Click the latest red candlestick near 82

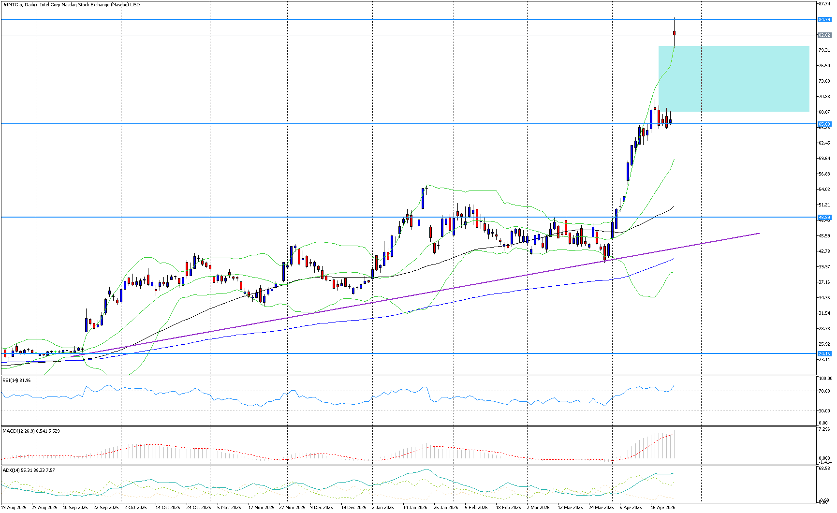tap(674, 33)
